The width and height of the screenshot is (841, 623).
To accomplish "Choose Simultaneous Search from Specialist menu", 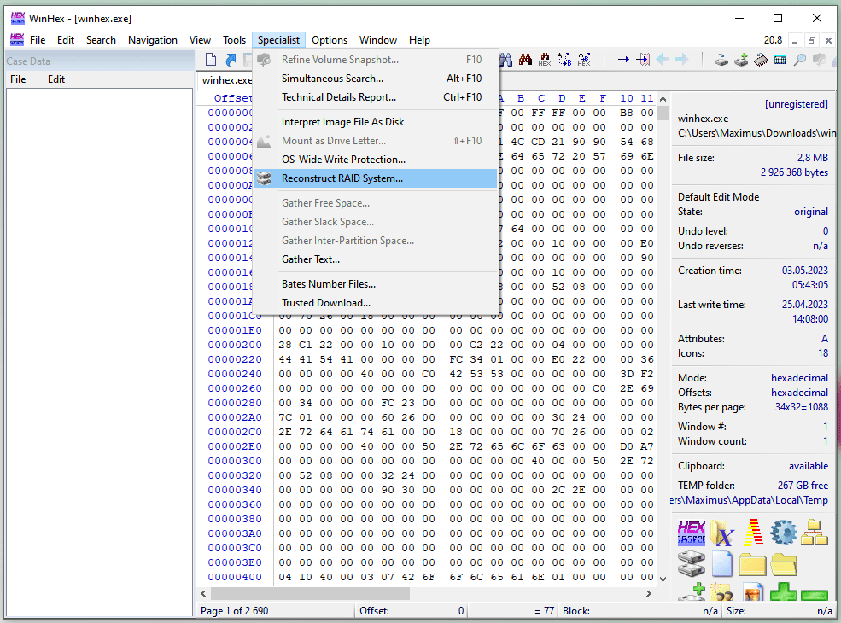I will (x=332, y=79).
